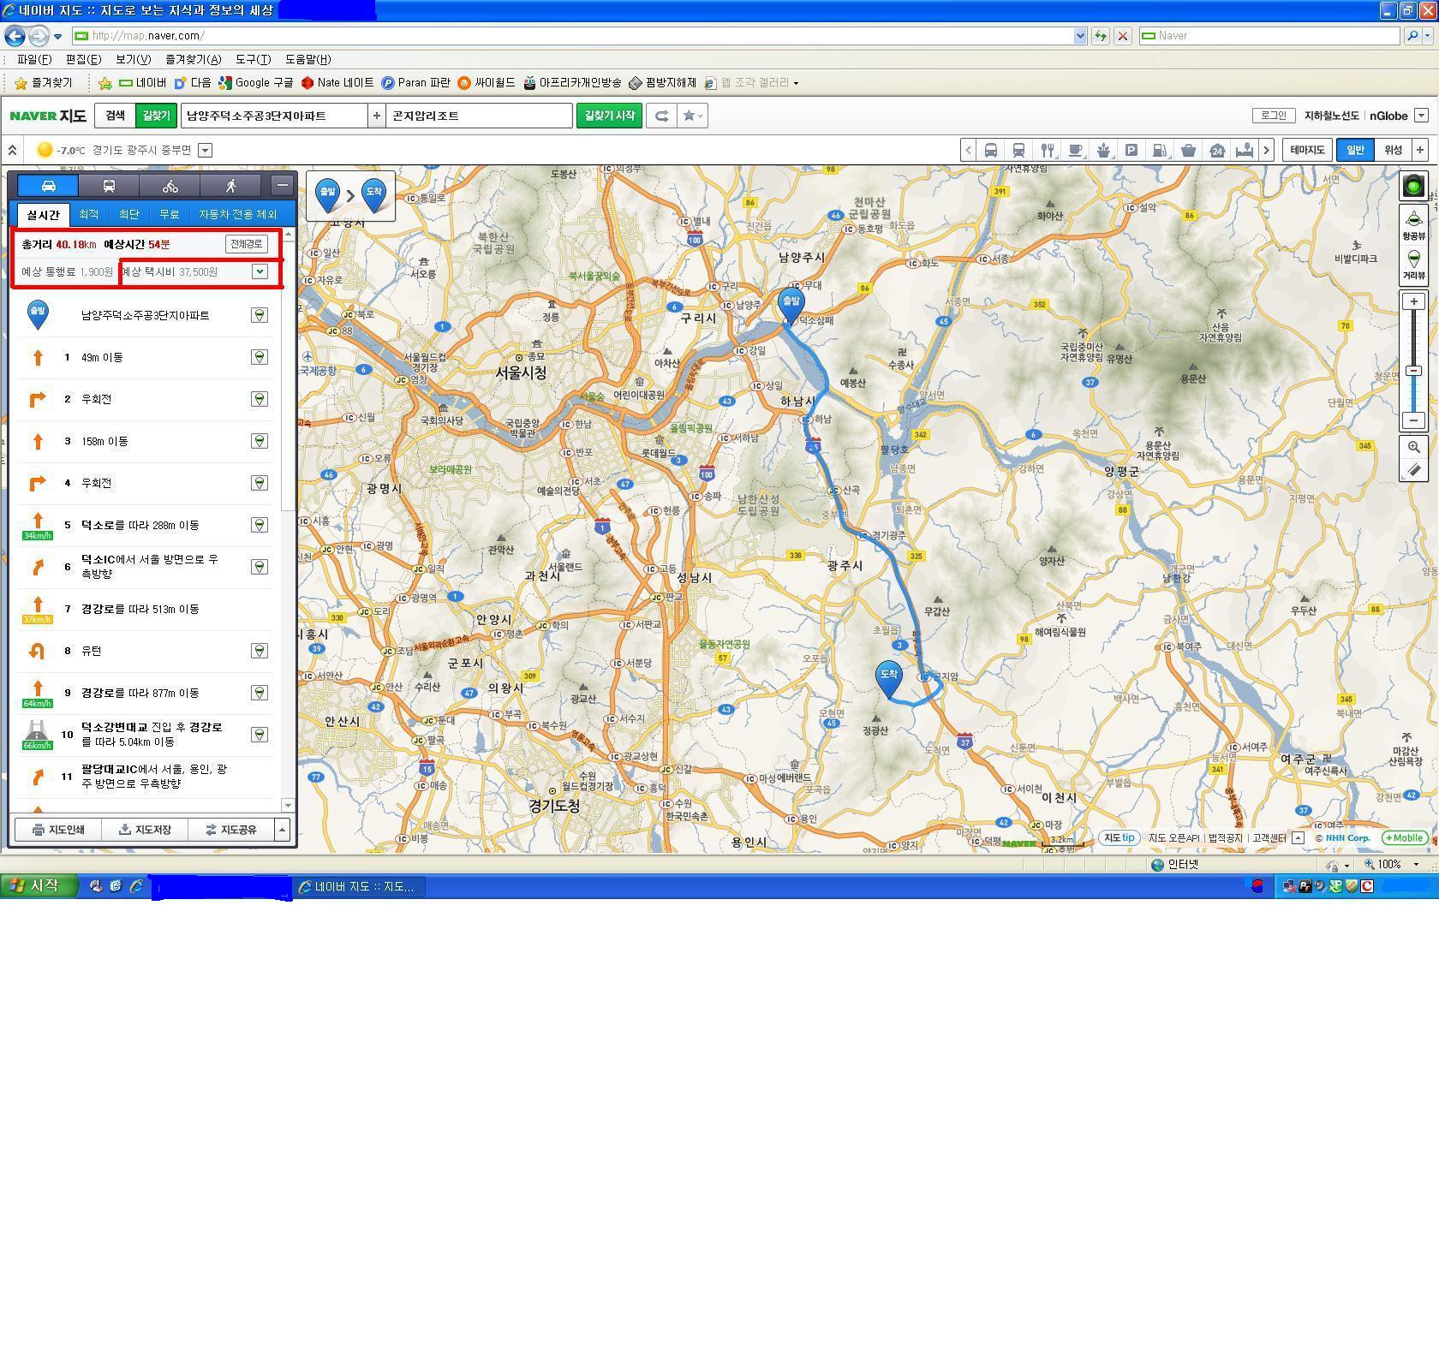
Task: Show step 5 덕소로 288m on map
Action: 259,525
